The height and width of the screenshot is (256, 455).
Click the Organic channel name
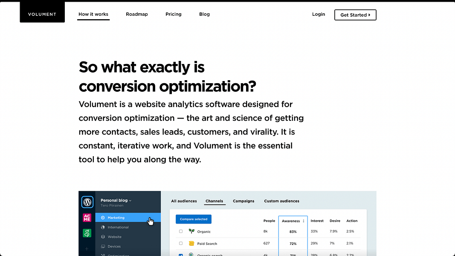click(204, 232)
